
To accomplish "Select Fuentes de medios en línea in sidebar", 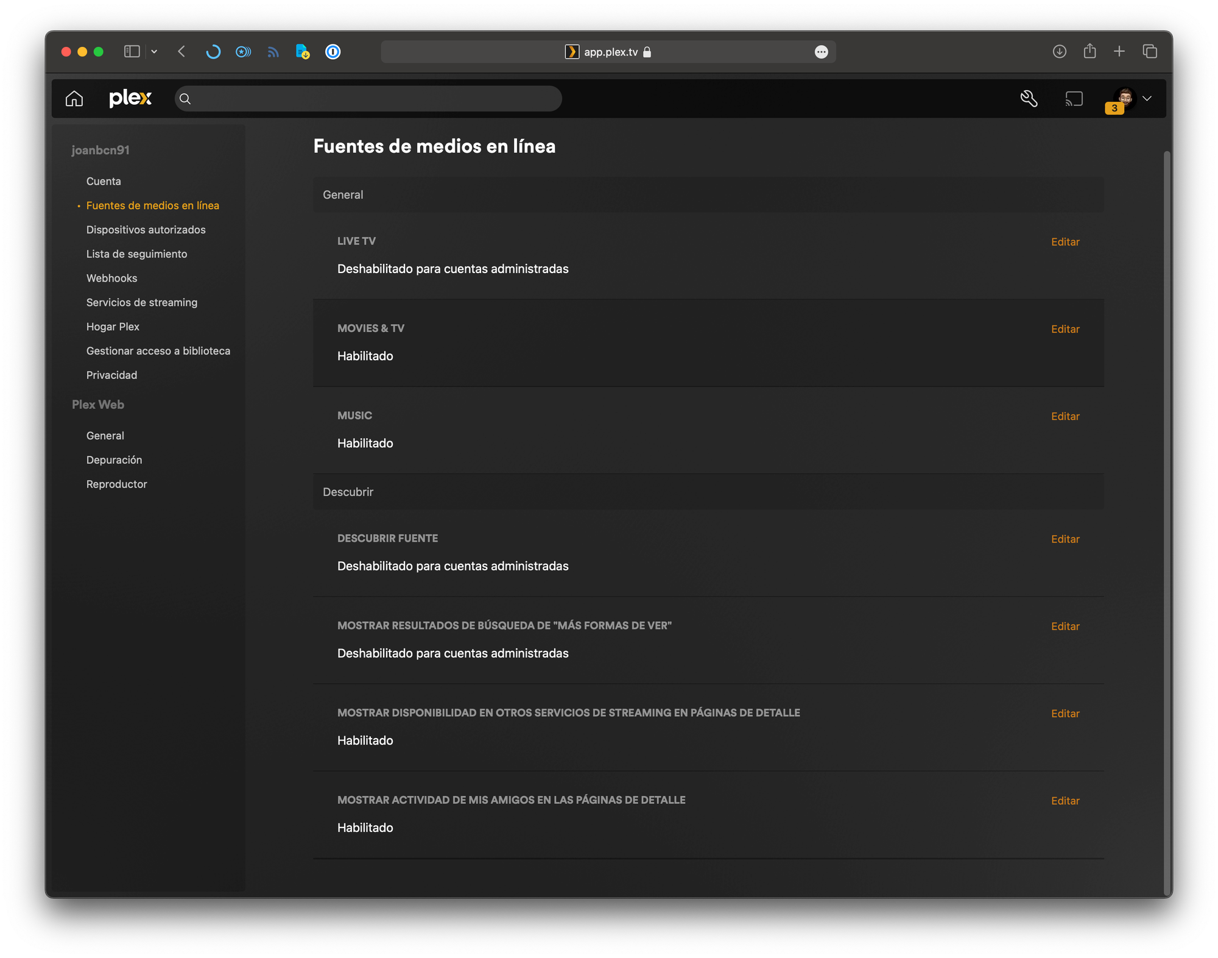I will click(153, 205).
